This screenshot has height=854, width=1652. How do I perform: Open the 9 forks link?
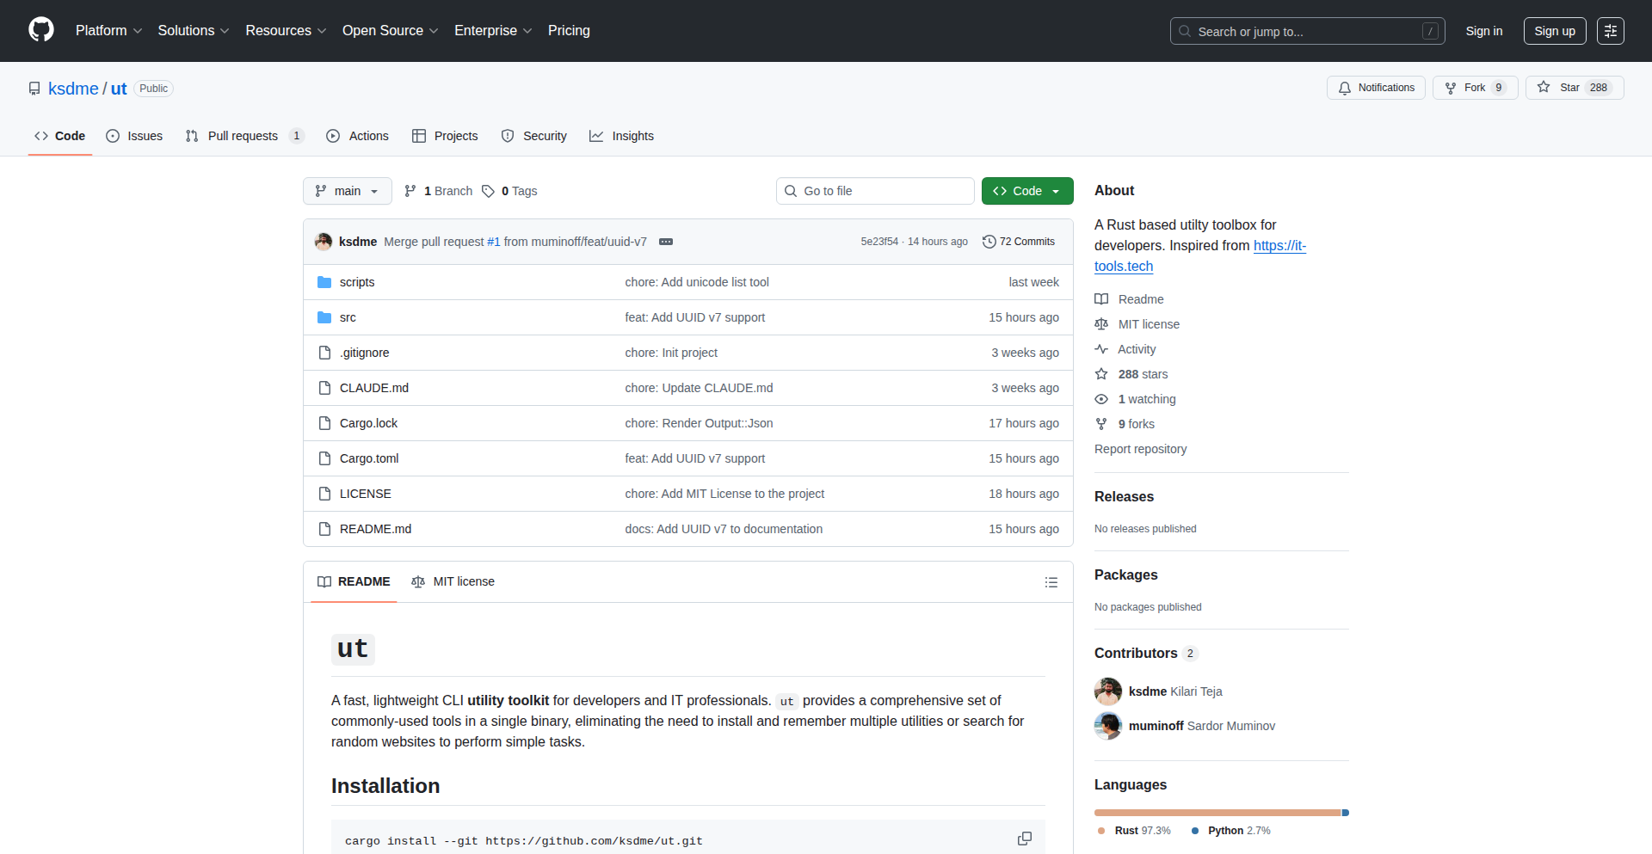1136,424
